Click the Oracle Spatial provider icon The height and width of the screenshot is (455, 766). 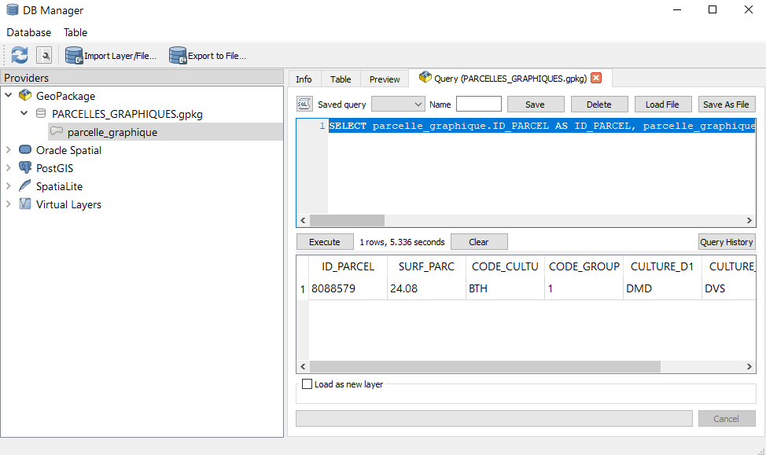(24, 149)
